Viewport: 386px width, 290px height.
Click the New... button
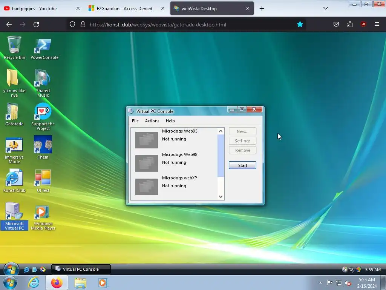[x=242, y=131]
